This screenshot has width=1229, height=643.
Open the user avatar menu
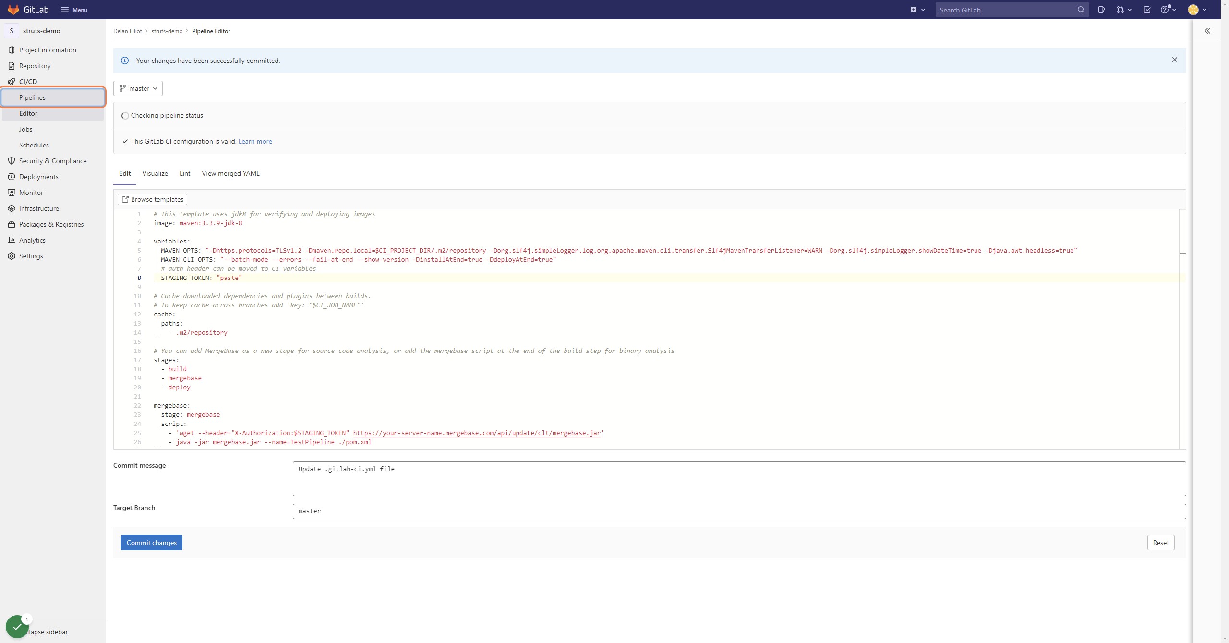click(1197, 10)
